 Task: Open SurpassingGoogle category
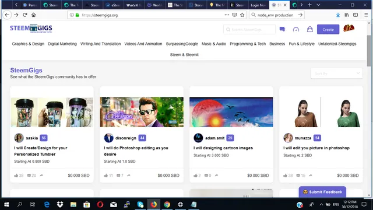tap(182, 44)
